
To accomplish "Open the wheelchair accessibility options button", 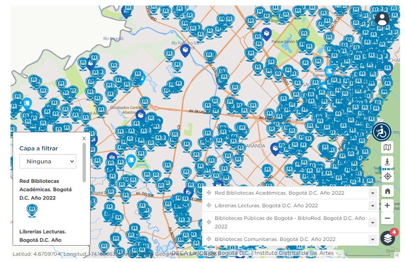I will pyautogui.click(x=382, y=132).
